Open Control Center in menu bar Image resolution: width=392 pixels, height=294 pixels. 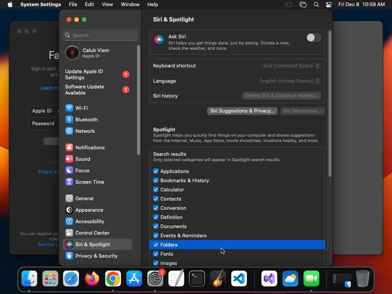tap(329, 5)
